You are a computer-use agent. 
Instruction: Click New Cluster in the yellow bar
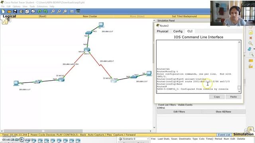(x=90, y=16)
